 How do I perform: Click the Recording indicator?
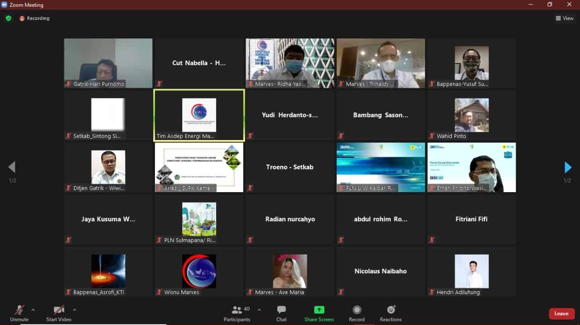click(x=34, y=18)
